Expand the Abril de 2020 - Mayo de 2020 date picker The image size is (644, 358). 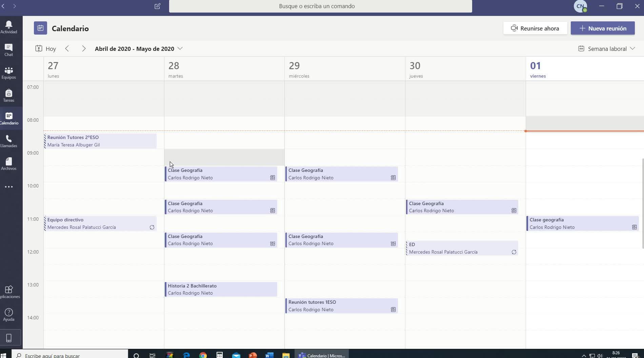[139, 48]
